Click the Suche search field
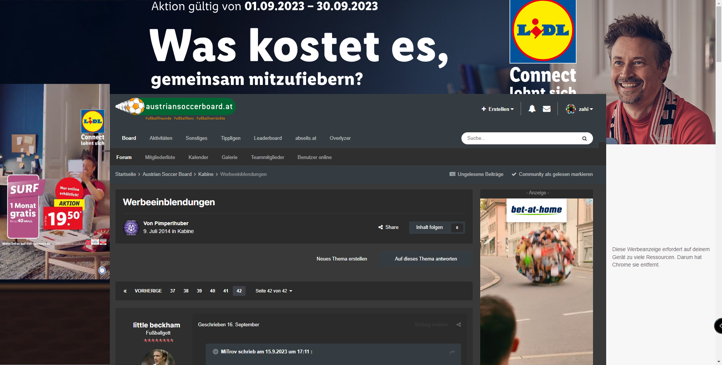The width and height of the screenshot is (722, 365). click(x=522, y=138)
